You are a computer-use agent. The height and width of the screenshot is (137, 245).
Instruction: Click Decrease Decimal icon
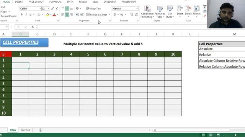tap(136, 14)
